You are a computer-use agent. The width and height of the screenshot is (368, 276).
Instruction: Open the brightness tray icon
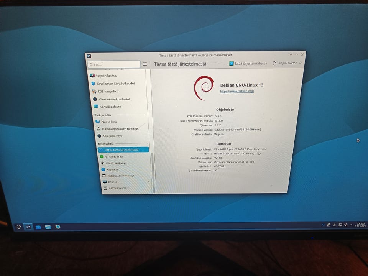coord(334,225)
